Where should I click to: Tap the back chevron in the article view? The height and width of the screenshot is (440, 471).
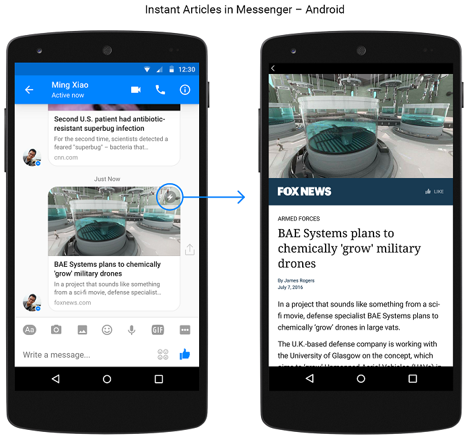click(x=273, y=68)
